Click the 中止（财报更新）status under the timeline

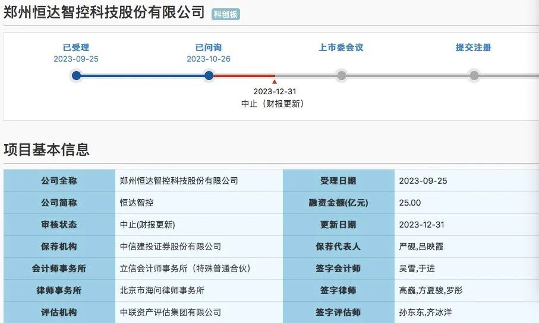click(x=273, y=104)
